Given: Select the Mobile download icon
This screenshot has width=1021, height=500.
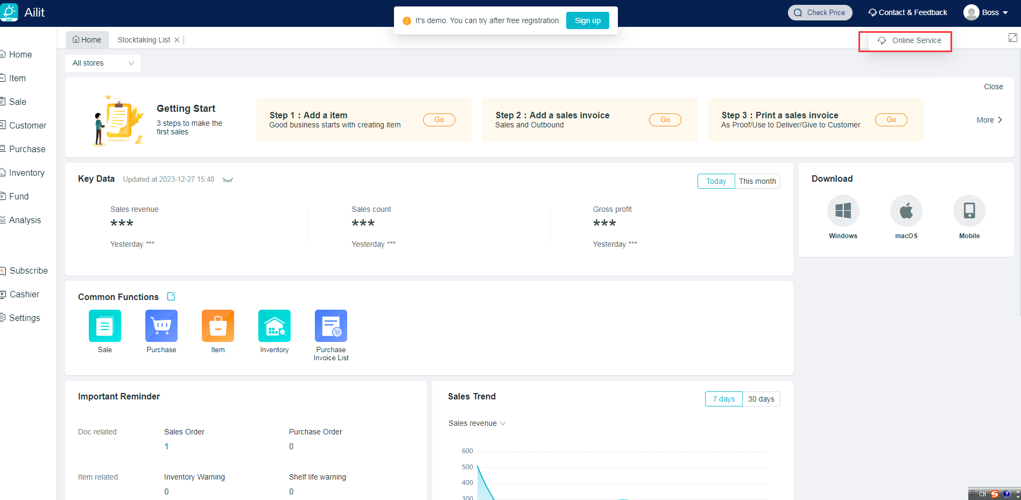Looking at the screenshot, I should point(969,211).
